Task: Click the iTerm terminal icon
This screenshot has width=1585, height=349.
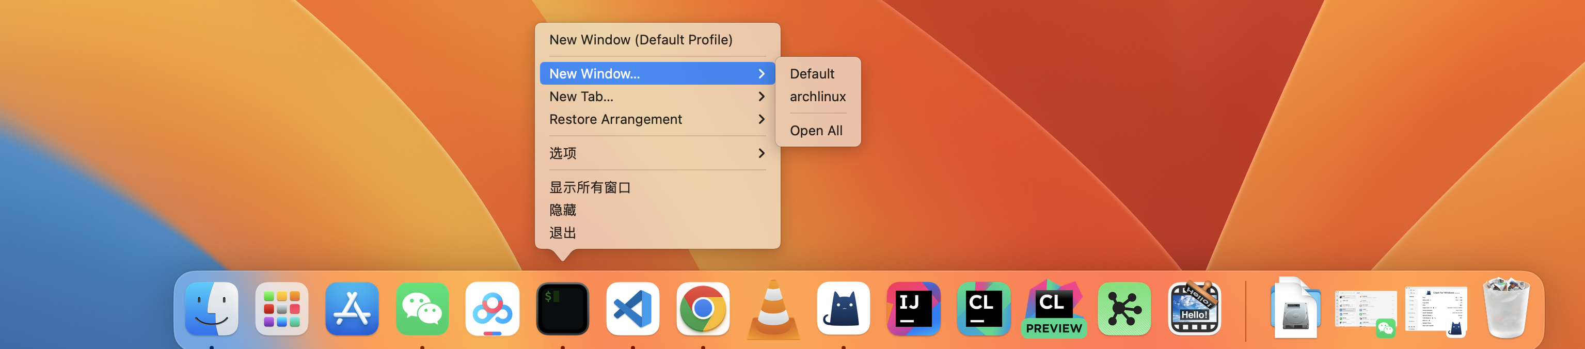Action: [x=562, y=309]
